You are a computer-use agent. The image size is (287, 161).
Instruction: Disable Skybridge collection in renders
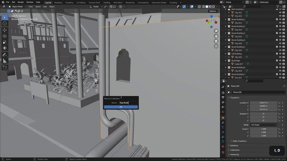coord(283,61)
